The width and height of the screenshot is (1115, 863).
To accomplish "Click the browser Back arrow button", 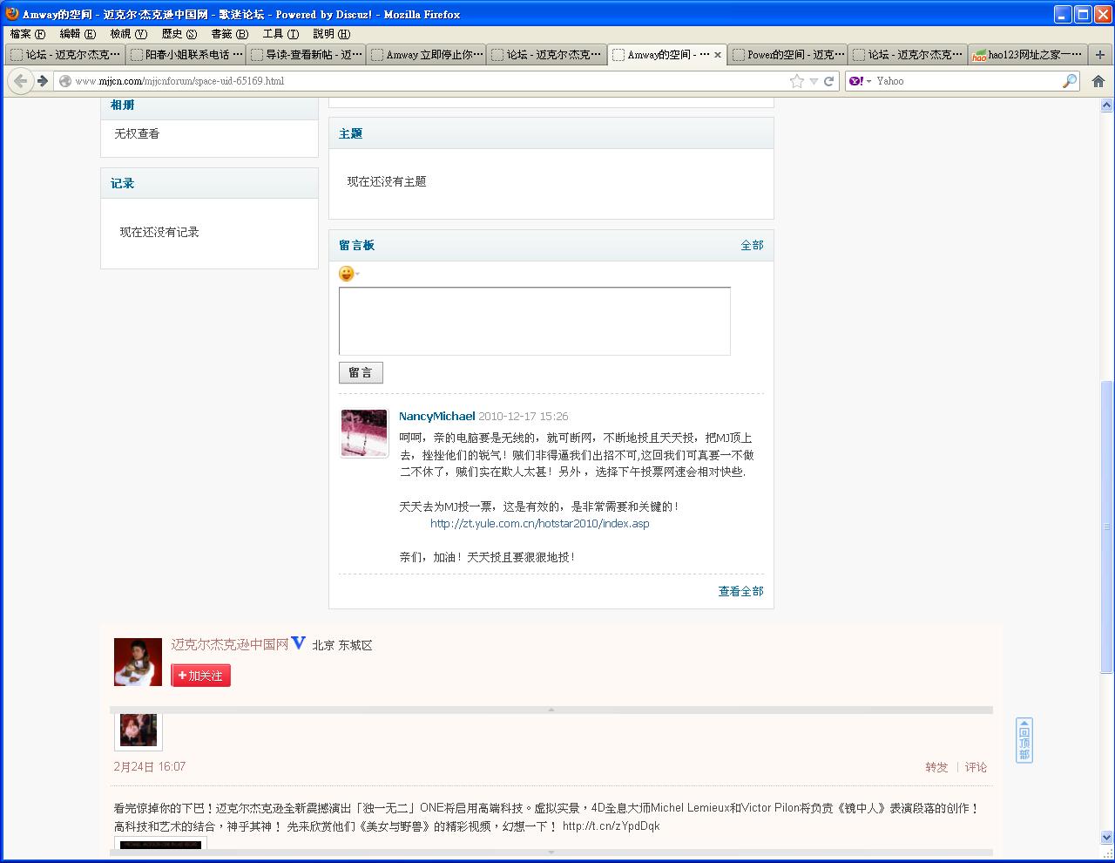I will (21, 81).
